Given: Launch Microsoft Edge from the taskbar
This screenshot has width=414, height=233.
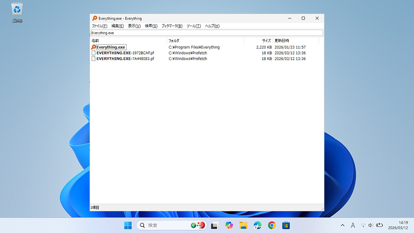Looking at the screenshot, I should pos(257,225).
